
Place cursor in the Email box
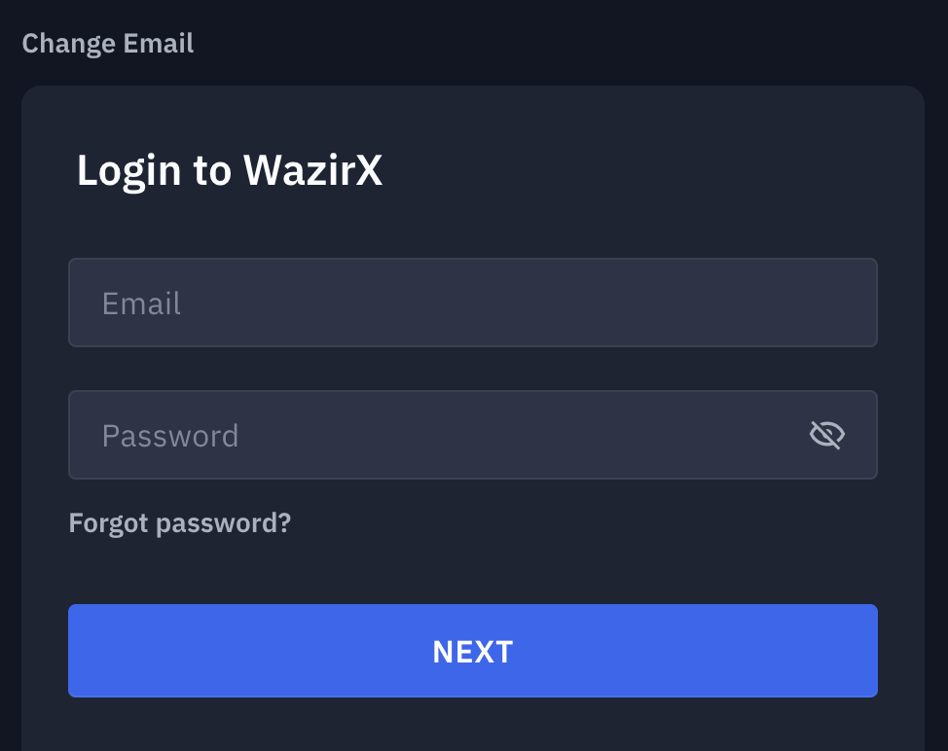click(x=472, y=303)
